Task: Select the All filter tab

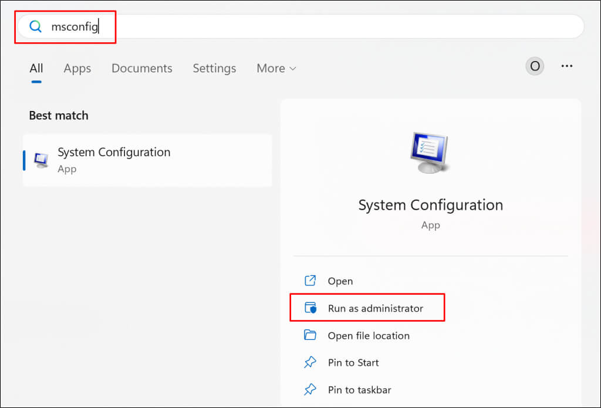Action: tap(36, 68)
